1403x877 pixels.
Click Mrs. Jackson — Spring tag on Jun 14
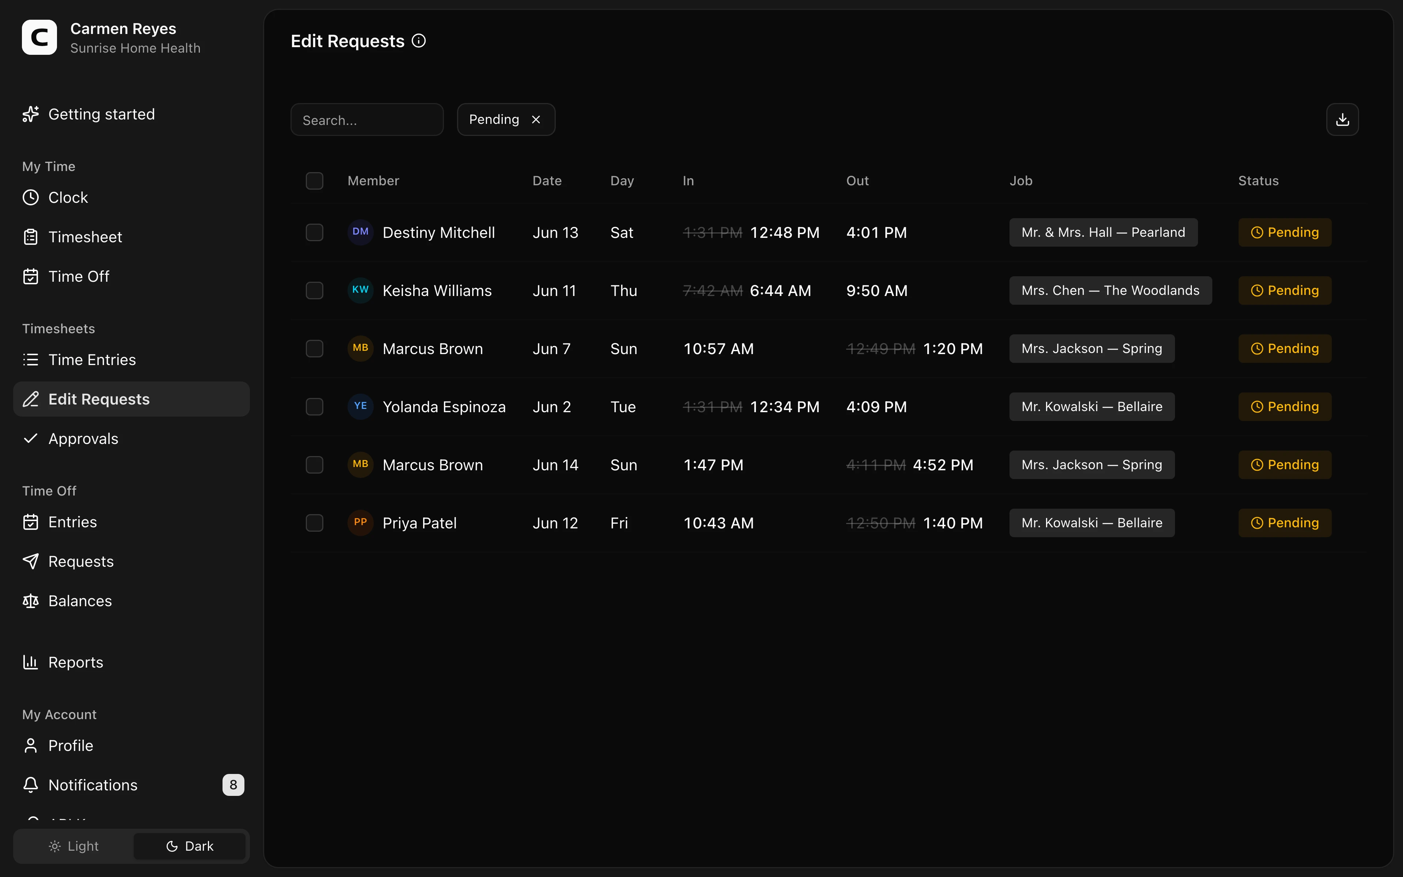click(1092, 464)
